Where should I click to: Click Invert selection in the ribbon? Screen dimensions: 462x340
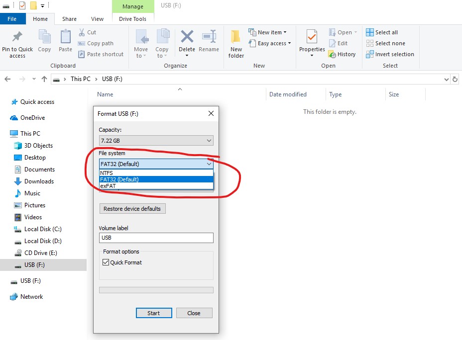[x=390, y=54]
